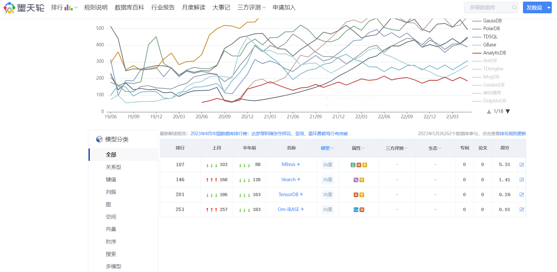Toggle the AnalyticDB series in legend
The height and width of the screenshot is (272, 557).
(x=489, y=53)
